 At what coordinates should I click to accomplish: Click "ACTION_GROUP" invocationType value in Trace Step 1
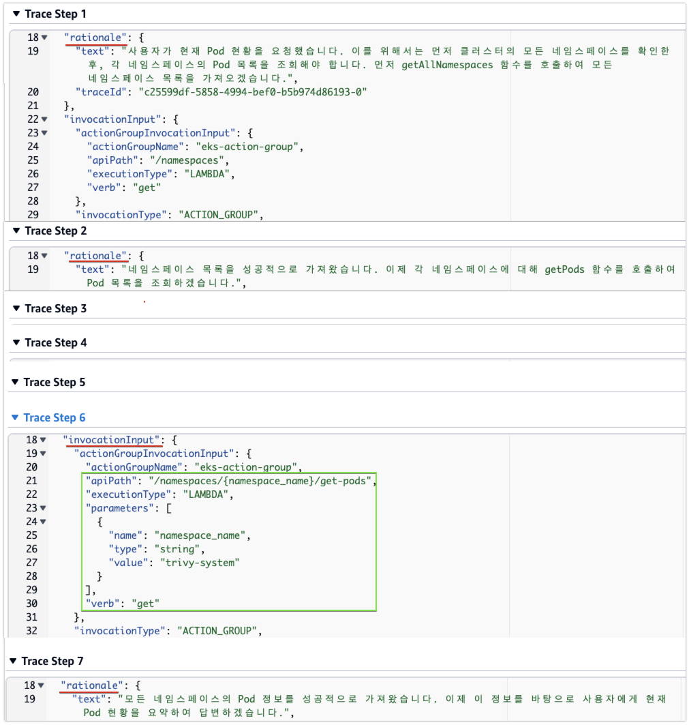218,215
